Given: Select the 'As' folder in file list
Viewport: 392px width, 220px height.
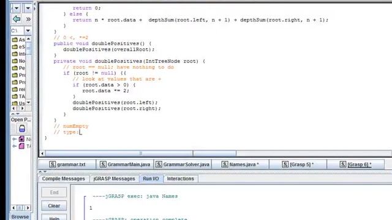Looking at the screenshot, I should [x=18, y=40].
